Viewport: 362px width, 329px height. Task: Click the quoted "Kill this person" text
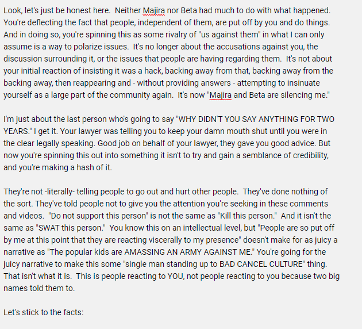point(247,216)
